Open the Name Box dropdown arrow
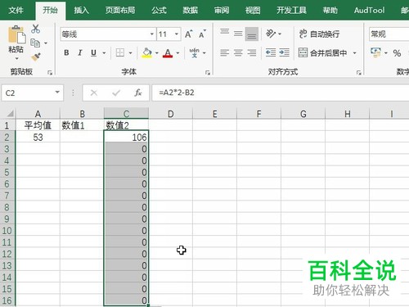Screen dimensions: 409x307 pyautogui.click(x=57, y=93)
